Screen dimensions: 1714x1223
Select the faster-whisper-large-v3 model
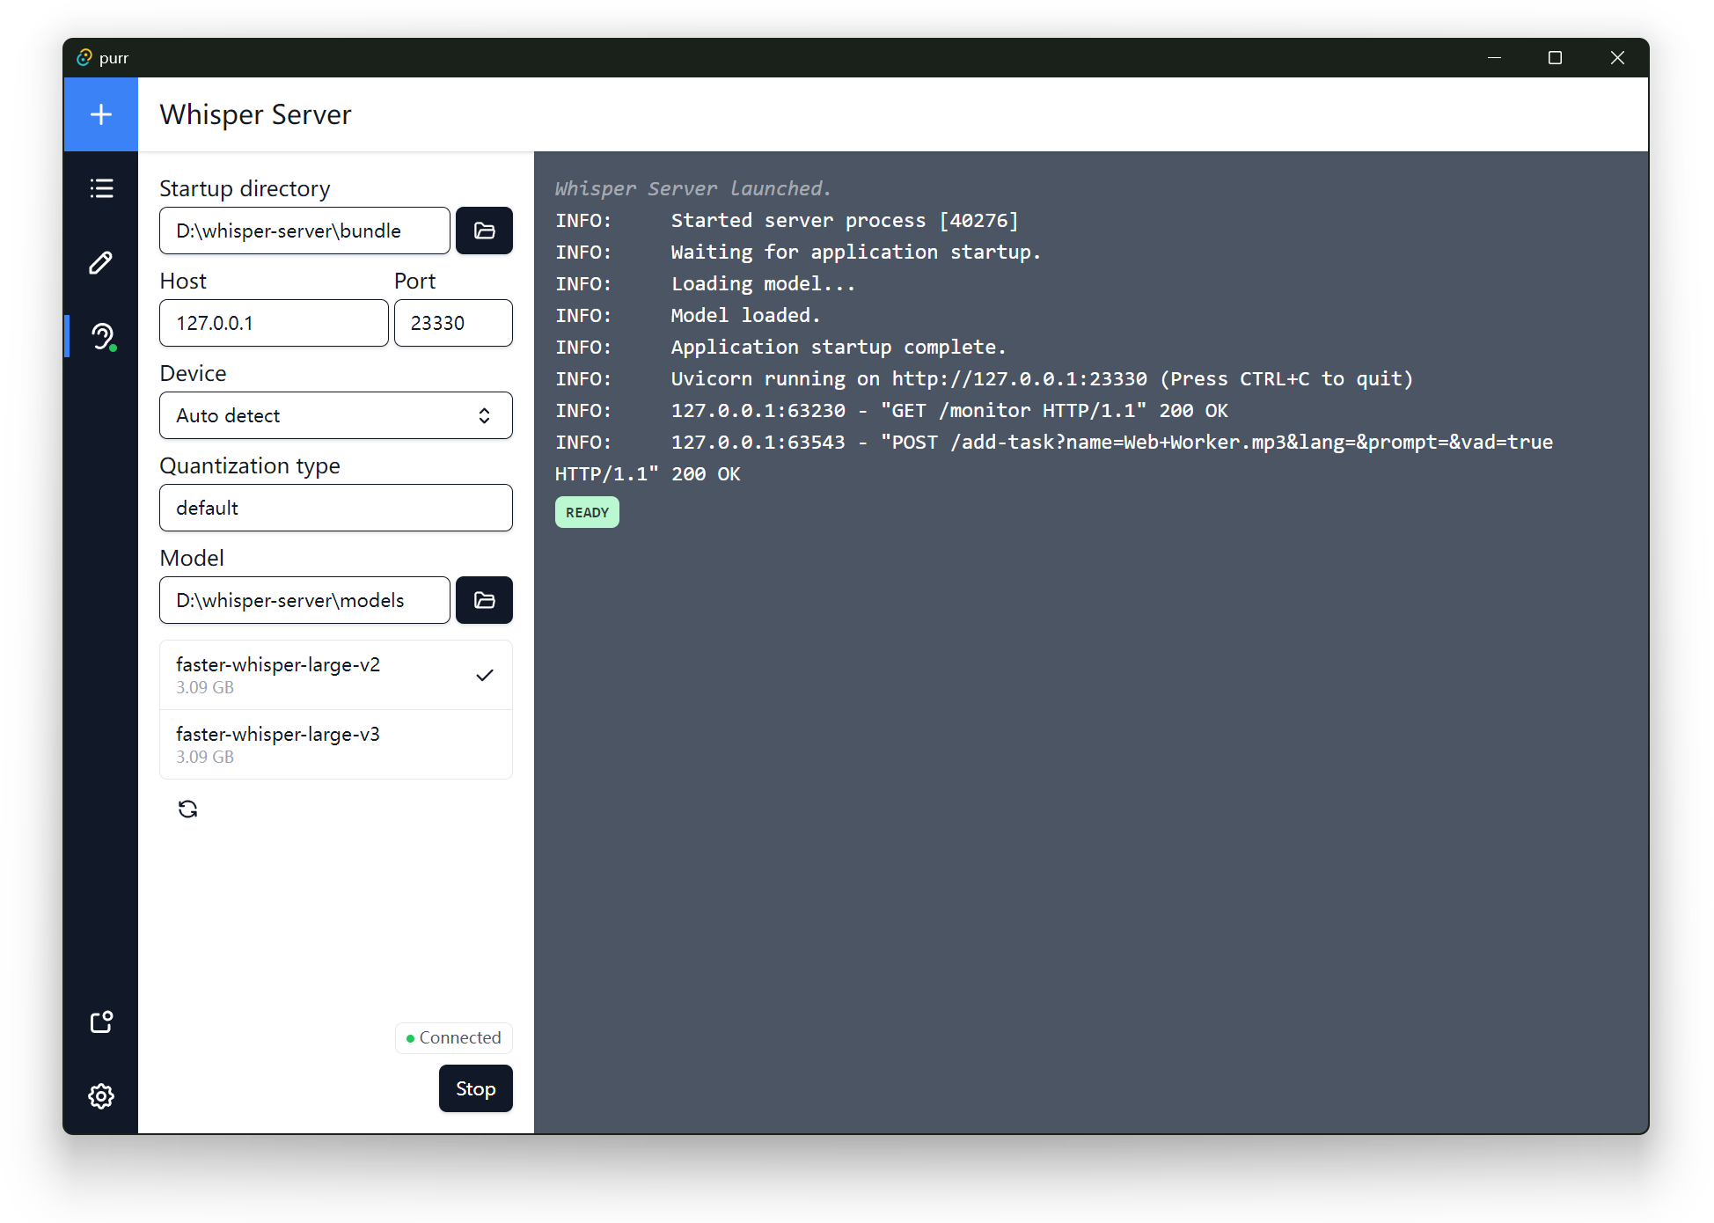[x=335, y=744]
